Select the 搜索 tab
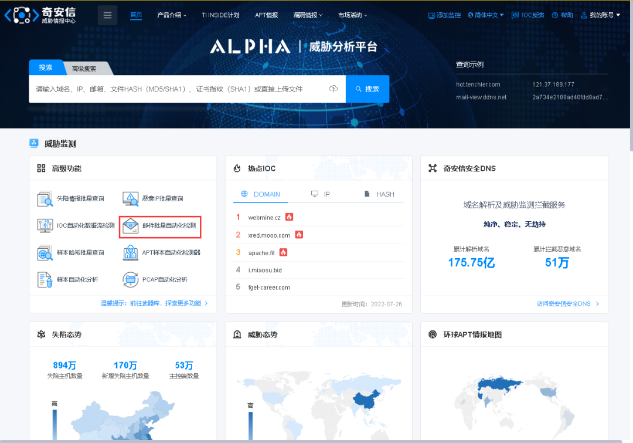The width and height of the screenshot is (633, 443). pos(46,67)
